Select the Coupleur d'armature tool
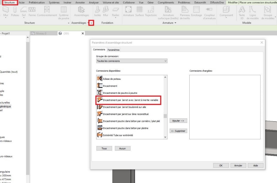This screenshot has width=277, height=183. 209,13
